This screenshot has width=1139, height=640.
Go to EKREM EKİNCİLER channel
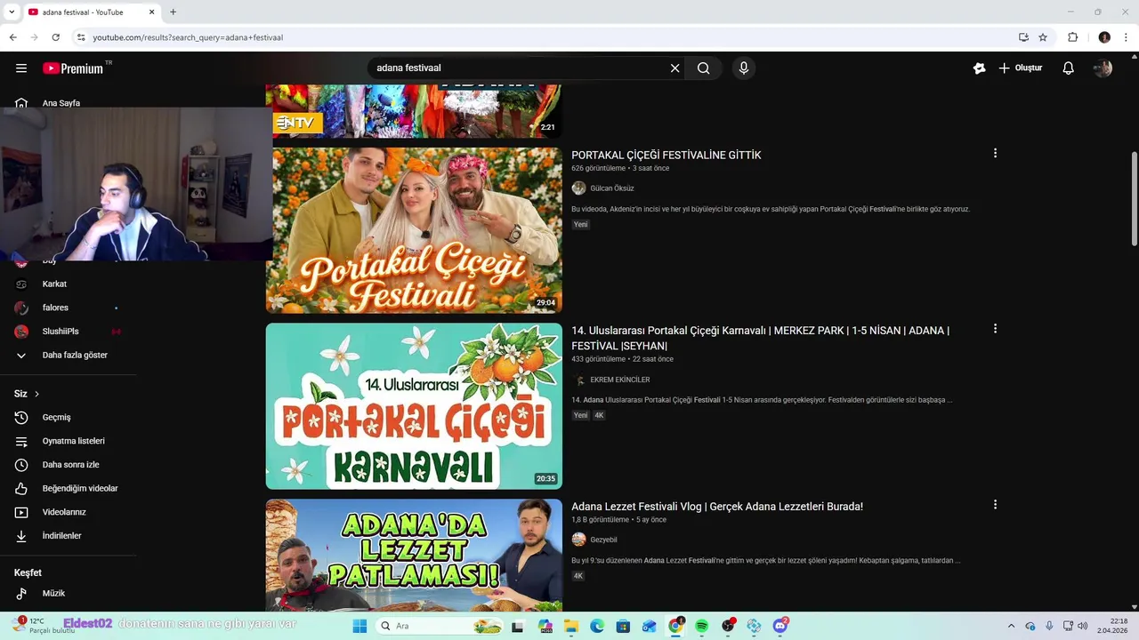point(620,380)
